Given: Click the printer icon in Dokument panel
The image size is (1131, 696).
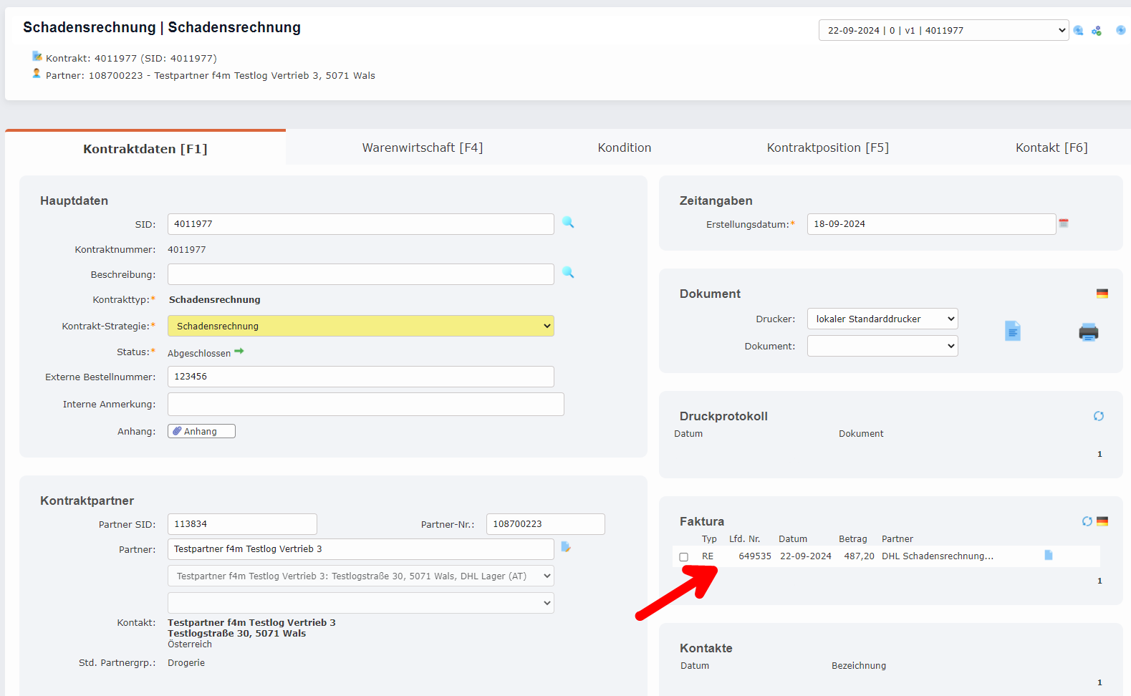Looking at the screenshot, I should tap(1089, 332).
